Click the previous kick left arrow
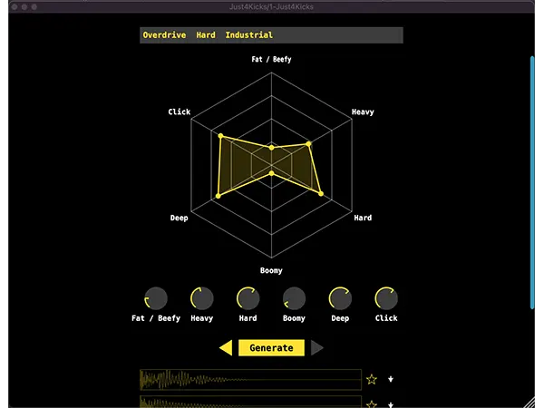The height and width of the screenshot is (408, 544). [x=226, y=348]
